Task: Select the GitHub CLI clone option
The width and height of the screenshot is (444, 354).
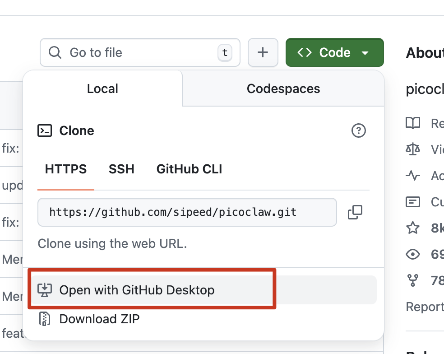Action: pos(189,169)
